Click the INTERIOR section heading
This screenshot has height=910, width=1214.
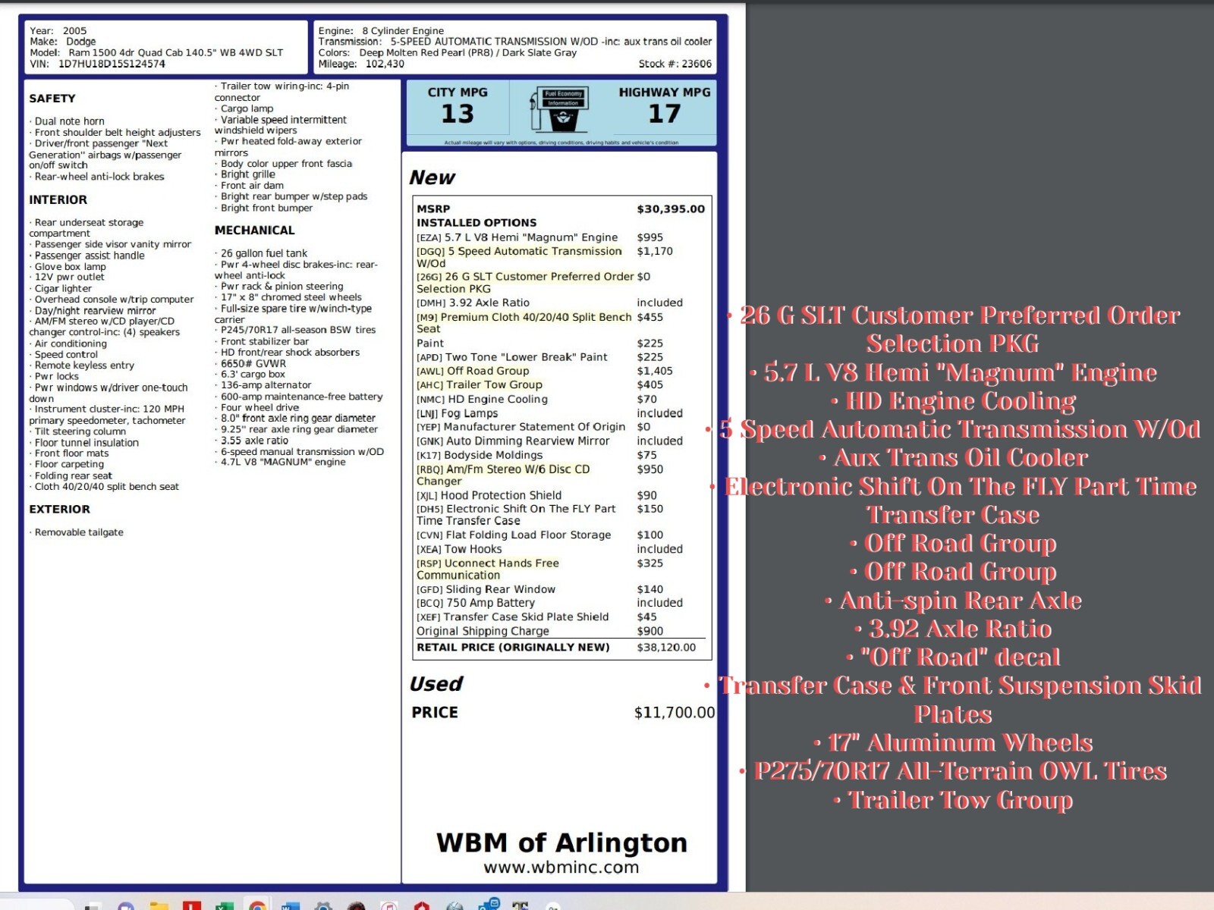[x=58, y=199]
